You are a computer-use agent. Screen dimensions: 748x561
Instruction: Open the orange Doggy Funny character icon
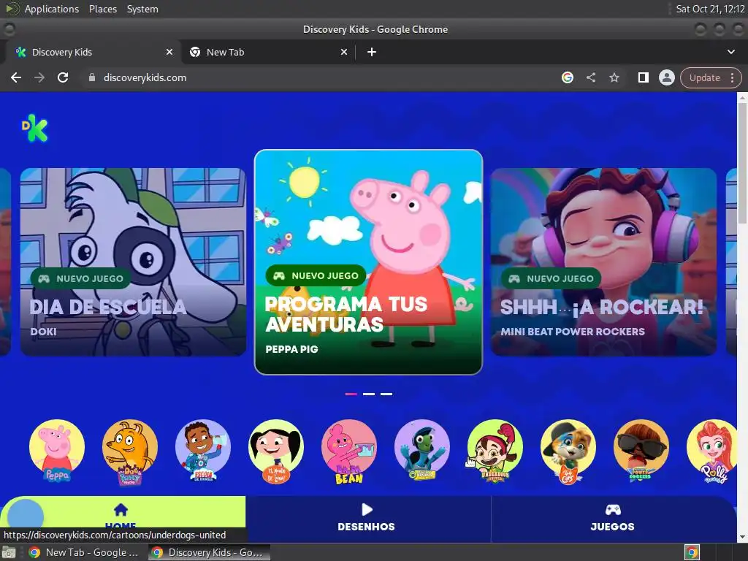pyautogui.click(x=130, y=451)
